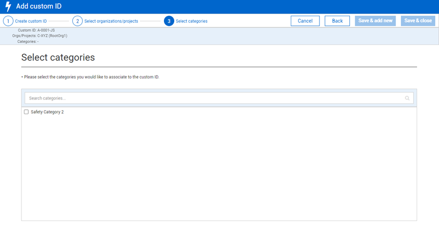Image resolution: width=439 pixels, height=236 pixels.
Task: Click the step 1 circle icon
Action: click(8, 21)
